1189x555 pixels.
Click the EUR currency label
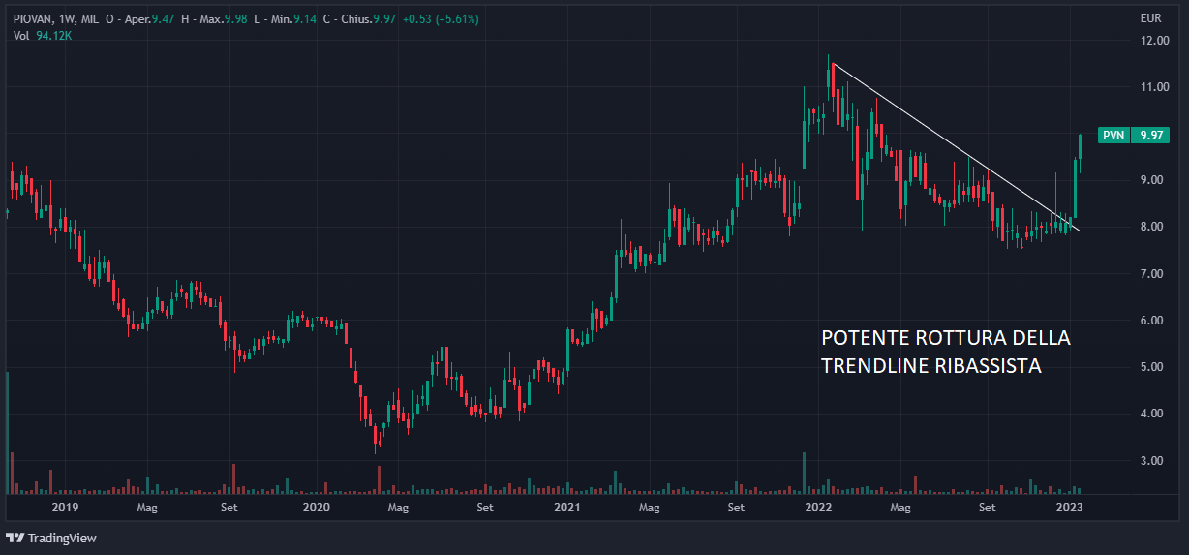point(1151,18)
